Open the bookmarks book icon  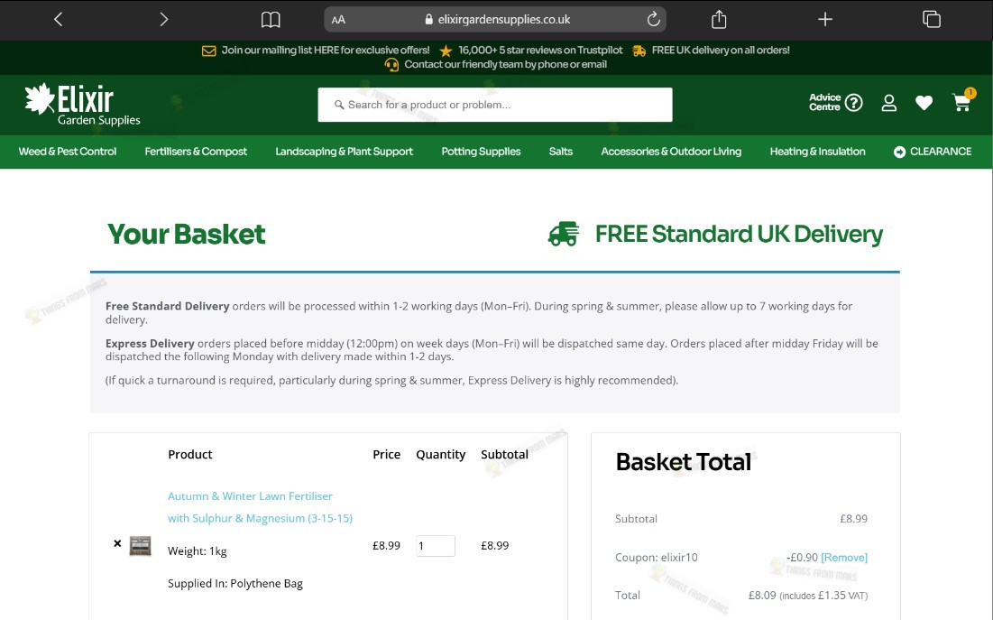coord(271,20)
